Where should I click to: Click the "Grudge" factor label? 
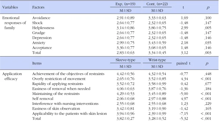click(x=39, y=33)
